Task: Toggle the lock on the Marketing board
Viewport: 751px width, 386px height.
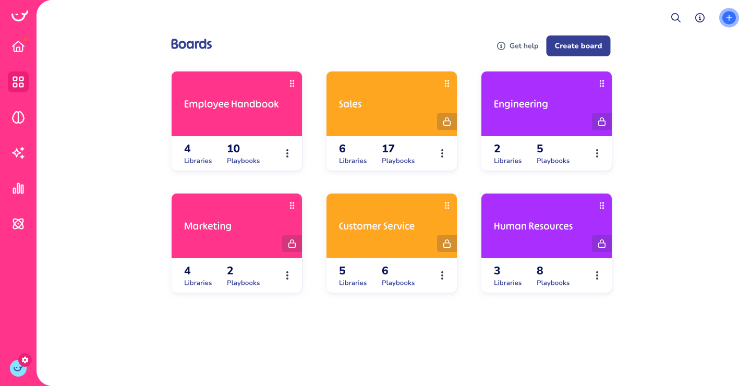Action: [x=292, y=244]
